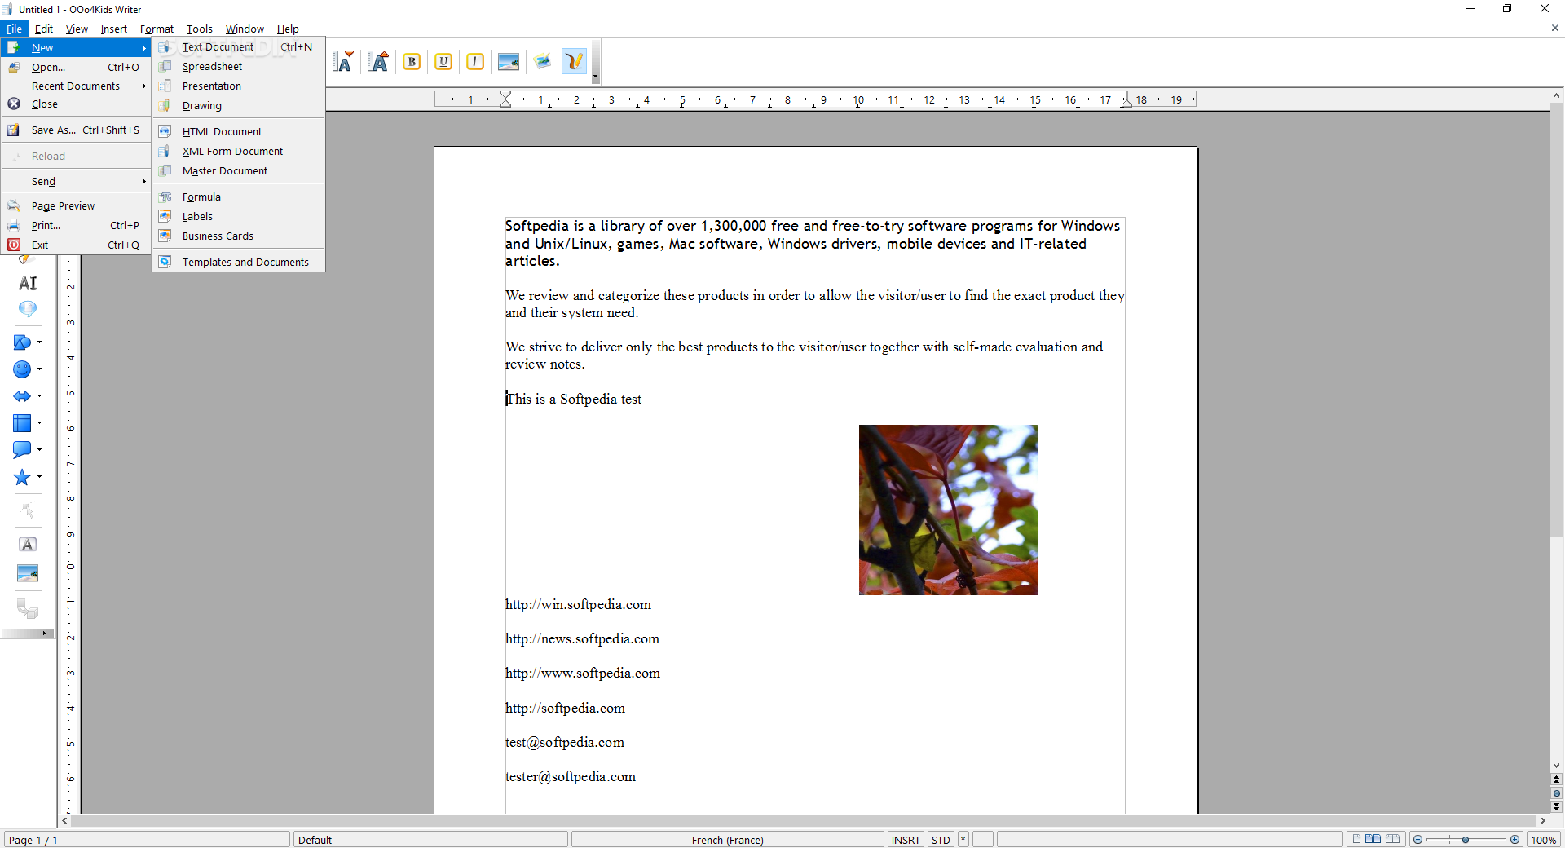
Task: Open the Edit menu
Action: tap(44, 29)
